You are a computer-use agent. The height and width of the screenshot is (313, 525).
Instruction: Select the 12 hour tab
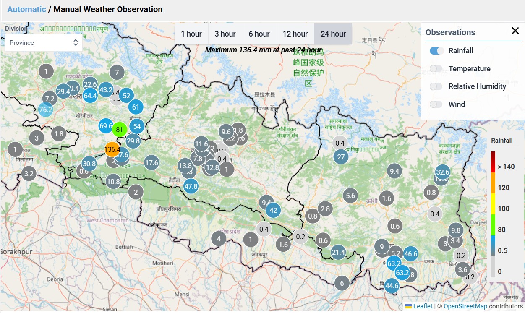pyautogui.click(x=295, y=34)
